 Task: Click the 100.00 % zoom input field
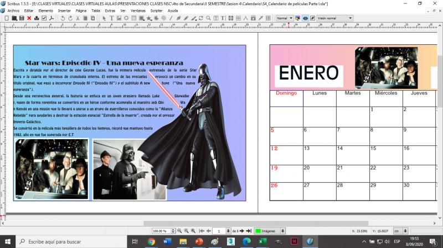pyautogui.click(x=161, y=231)
